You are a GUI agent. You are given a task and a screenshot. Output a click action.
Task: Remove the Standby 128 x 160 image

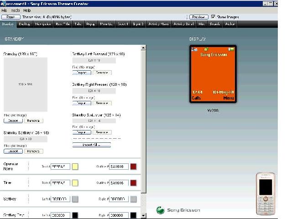[x=33, y=120]
